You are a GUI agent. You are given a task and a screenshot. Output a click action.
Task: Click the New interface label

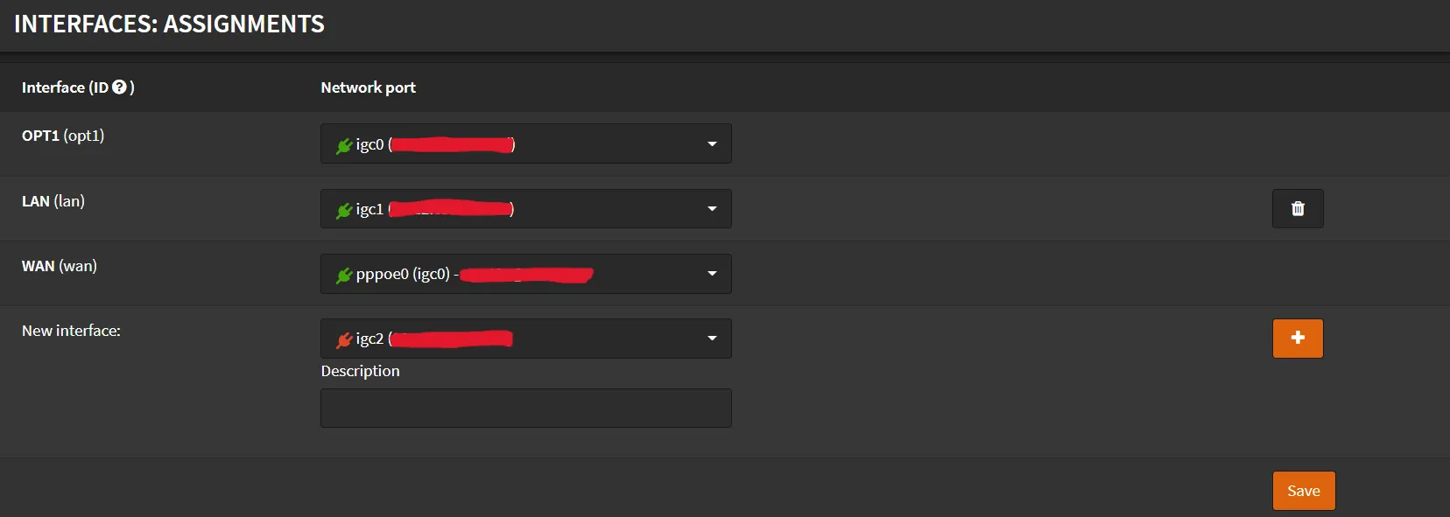pyautogui.click(x=71, y=331)
